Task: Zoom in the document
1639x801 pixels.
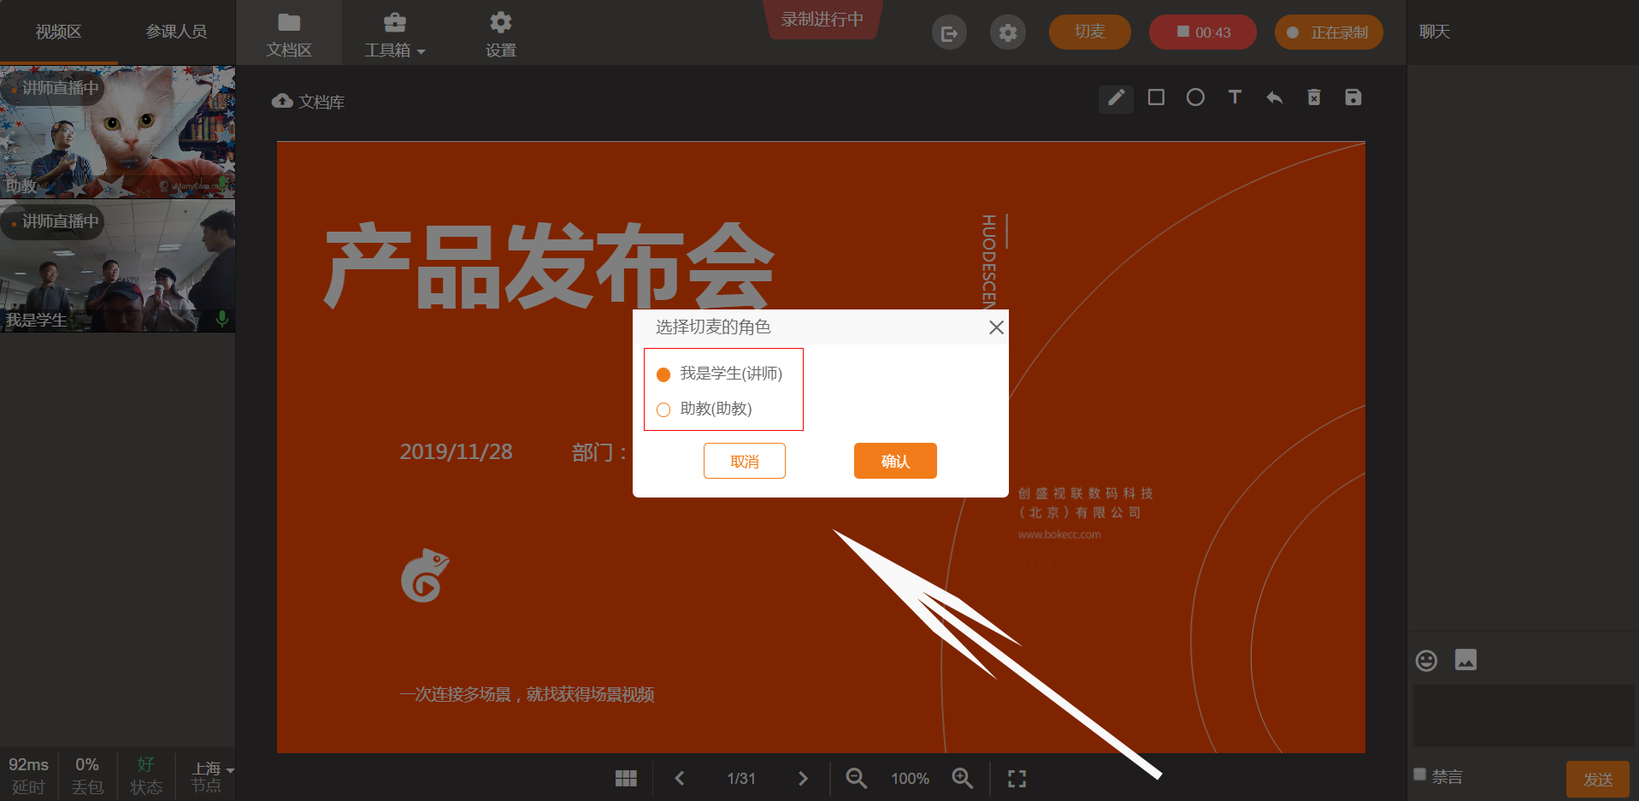Action: pyautogui.click(x=963, y=778)
